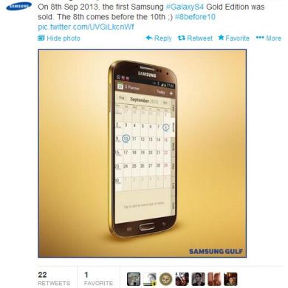Image resolution: width=288 pixels, height=288 pixels.
Task: Open sixth retweeter's avatar
Action: [x=214, y=279]
